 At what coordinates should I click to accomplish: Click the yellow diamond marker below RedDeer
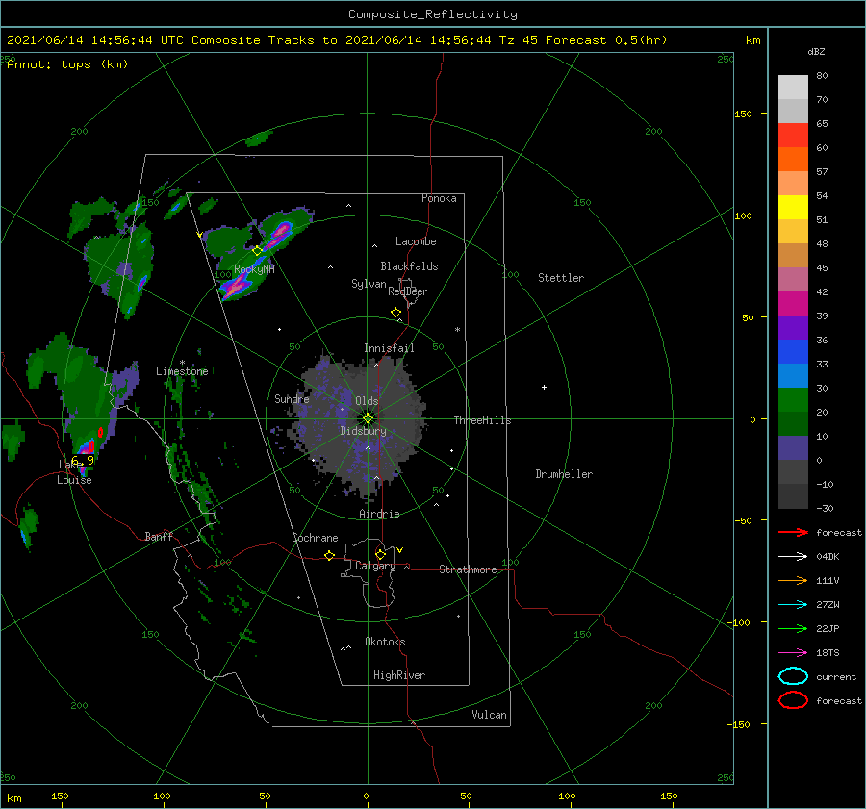pyautogui.click(x=395, y=313)
